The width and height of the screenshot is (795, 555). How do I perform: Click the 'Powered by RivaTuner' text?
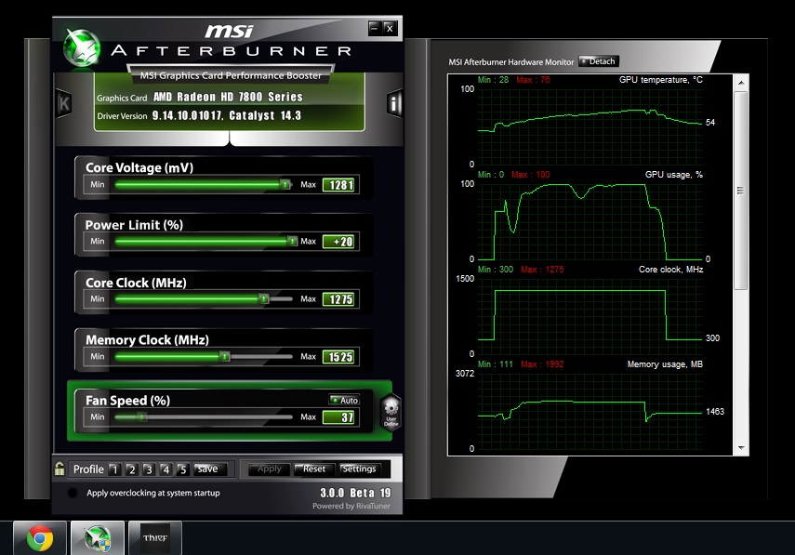click(x=351, y=506)
